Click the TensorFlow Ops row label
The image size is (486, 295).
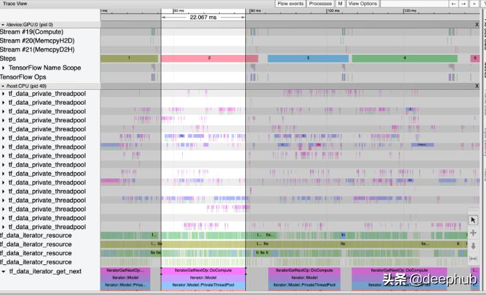pos(23,77)
